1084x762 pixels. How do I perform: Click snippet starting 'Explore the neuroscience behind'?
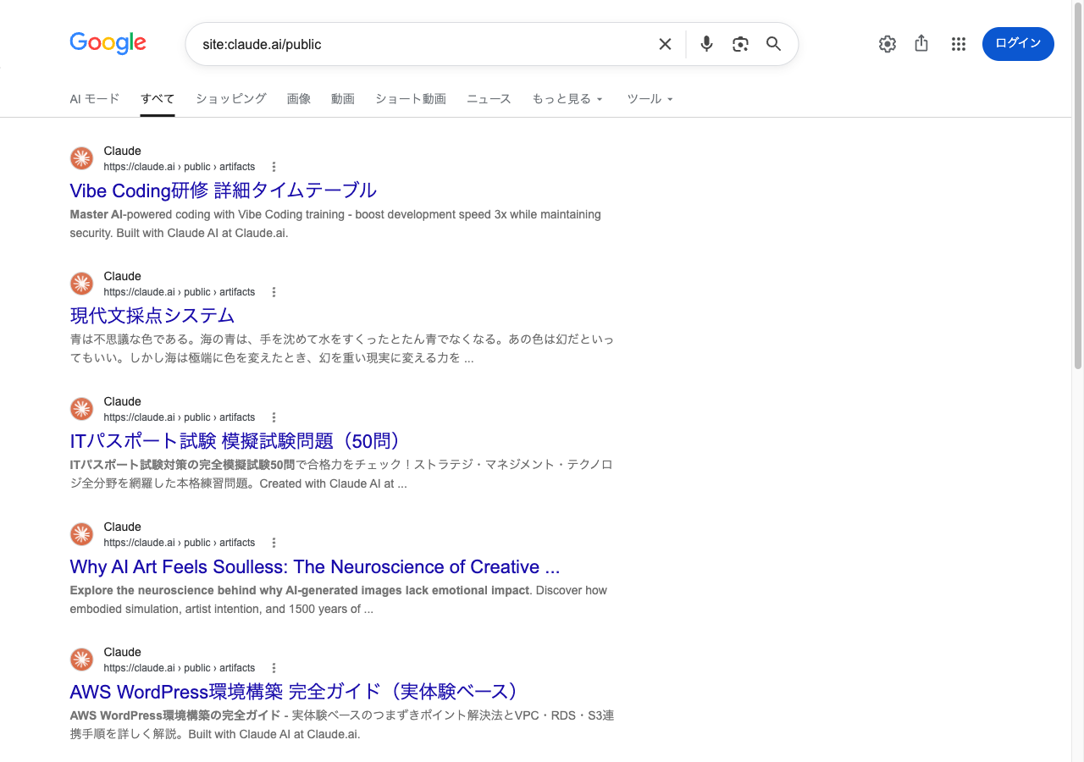pyautogui.click(x=339, y=599)
